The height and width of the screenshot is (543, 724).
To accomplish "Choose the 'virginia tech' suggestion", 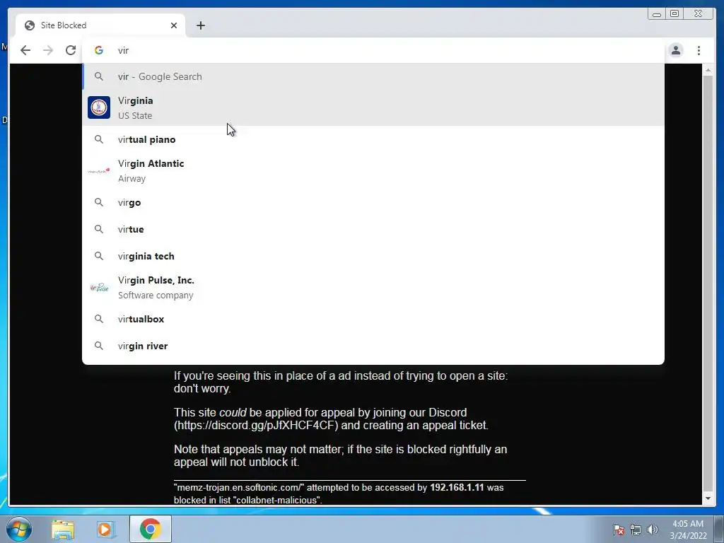I will [x=373, y=256].
